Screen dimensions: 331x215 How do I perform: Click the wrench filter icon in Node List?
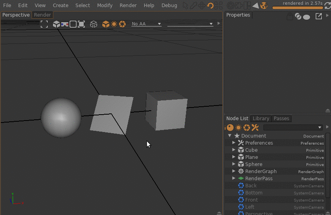255,127
